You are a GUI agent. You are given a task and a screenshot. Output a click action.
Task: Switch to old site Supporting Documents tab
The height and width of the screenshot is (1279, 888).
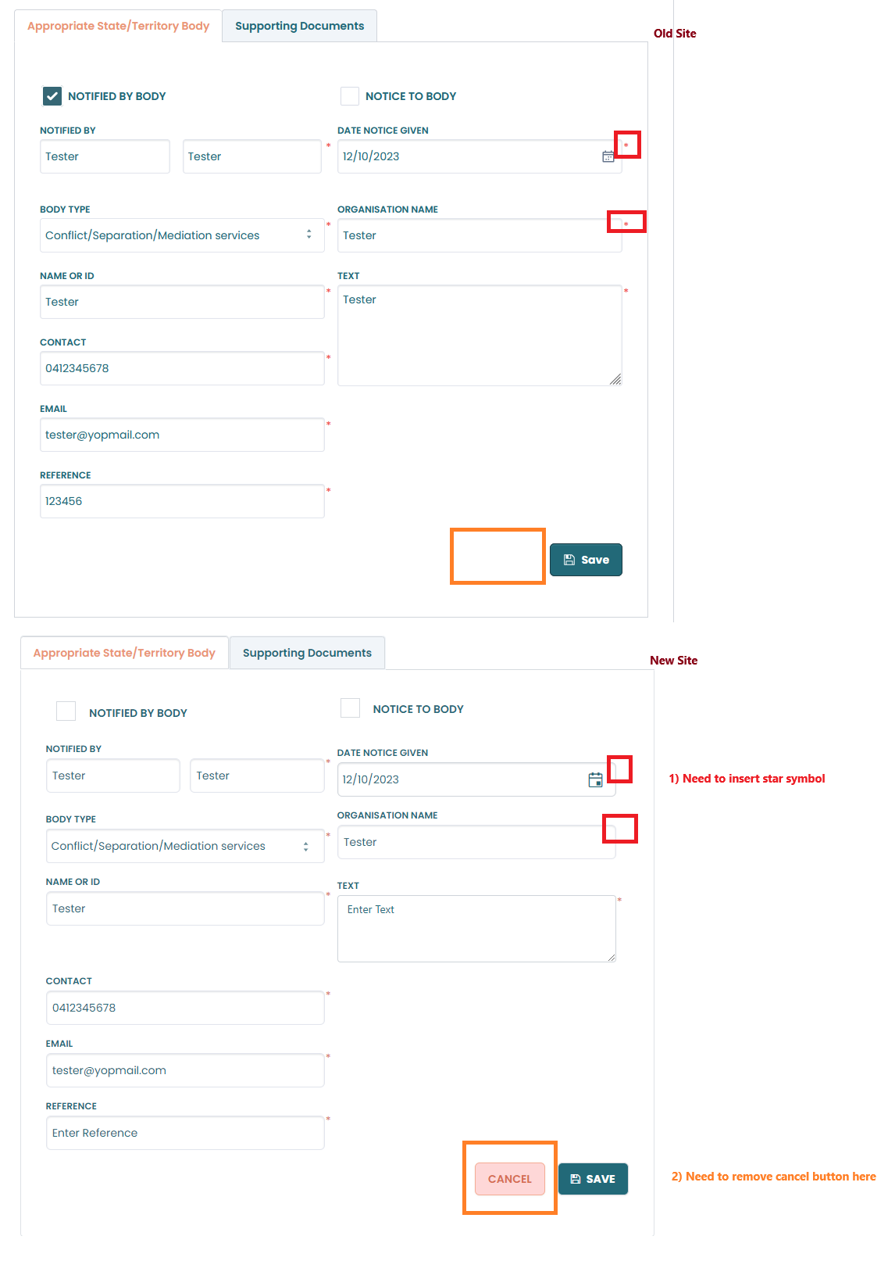point(300,26)
